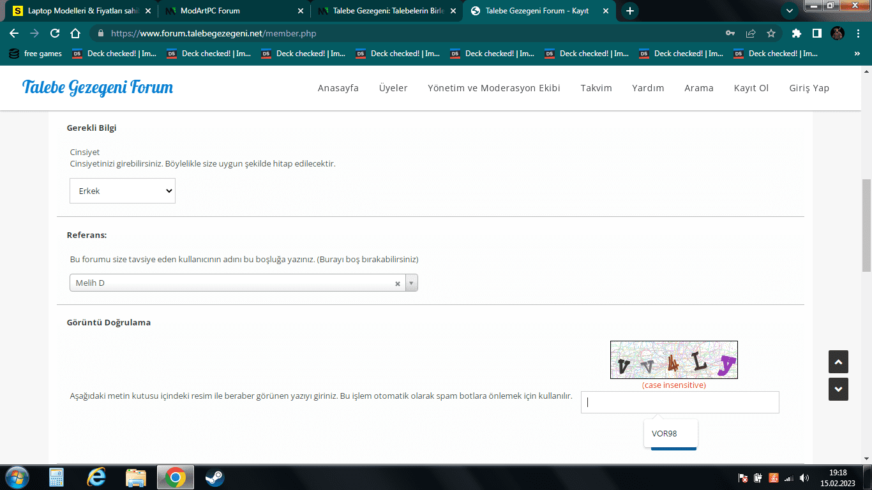The width and height of the screenshot is (872, 490).
Task: Open a new browser tab
Action: (x=630, y=11)
